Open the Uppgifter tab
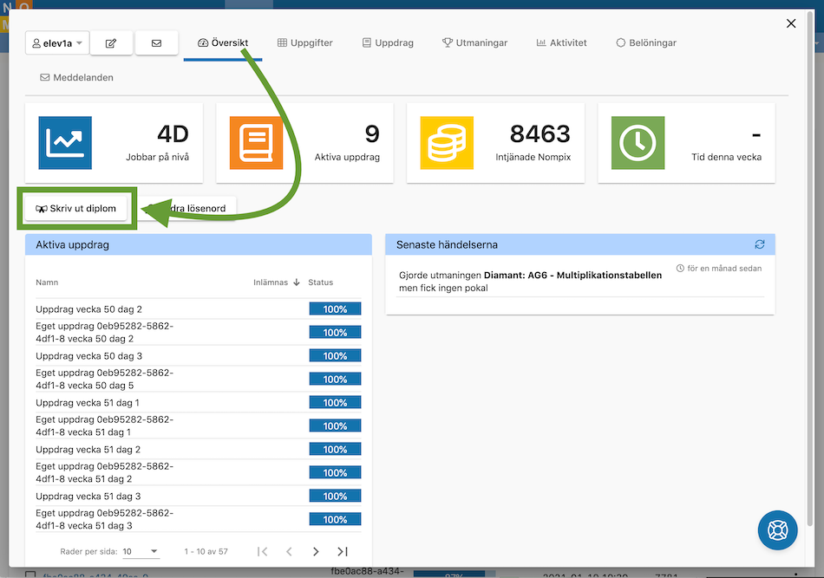This screenshot has width=824, height=578. (304, 43)
